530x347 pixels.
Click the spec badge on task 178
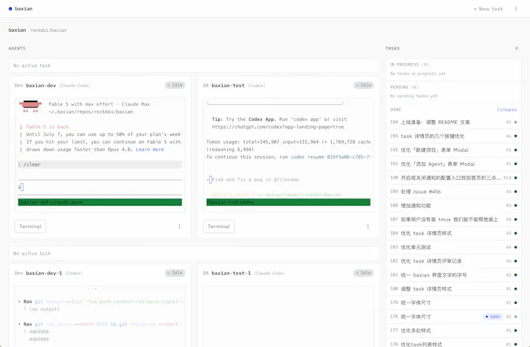(492, 316)
